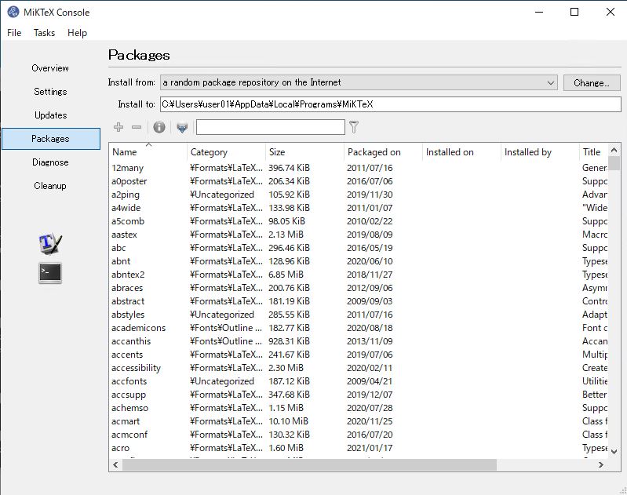Click the install package plus icon
Image resolution: width=627 pixels, height=495 pixels.
[x=118, y=127]
